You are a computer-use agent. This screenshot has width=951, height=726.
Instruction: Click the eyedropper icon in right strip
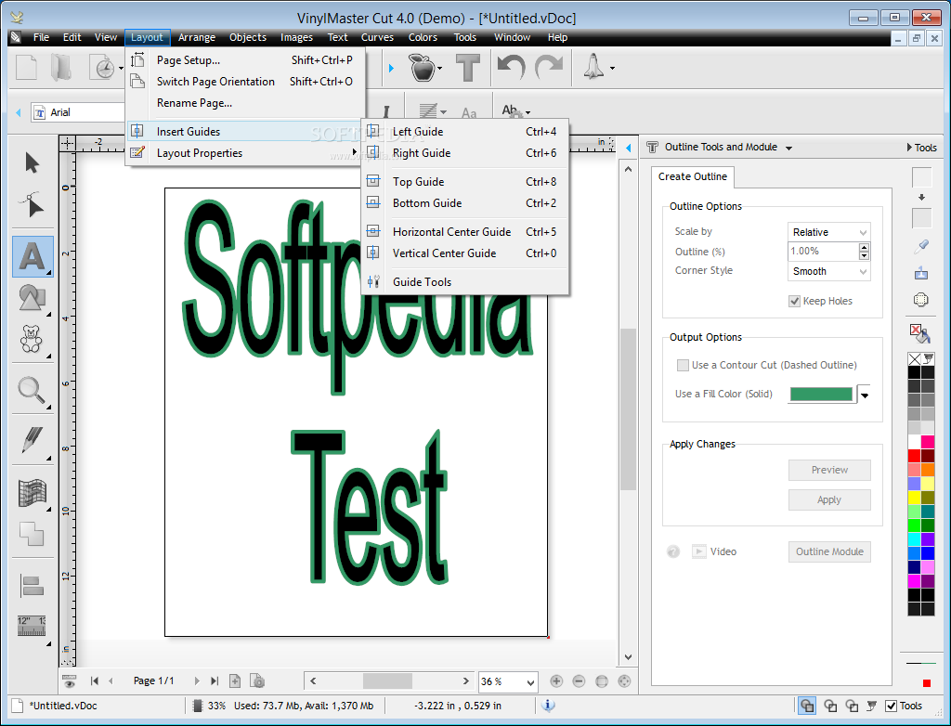coord(921,247)
